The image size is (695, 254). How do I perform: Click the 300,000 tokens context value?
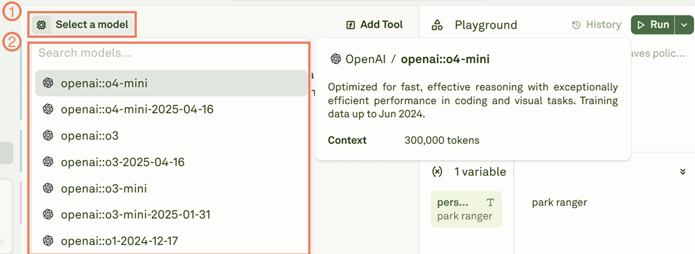point(442,140)
